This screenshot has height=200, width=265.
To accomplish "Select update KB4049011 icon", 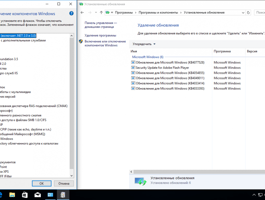I will 133,78.
